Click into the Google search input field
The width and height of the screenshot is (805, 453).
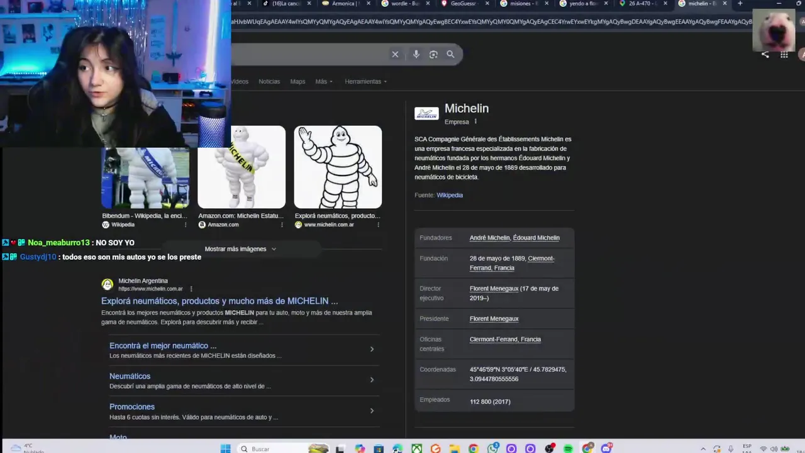pyautogui.click(x=308, y=54)
